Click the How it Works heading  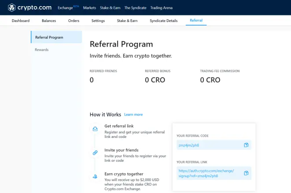pos(105,115)
